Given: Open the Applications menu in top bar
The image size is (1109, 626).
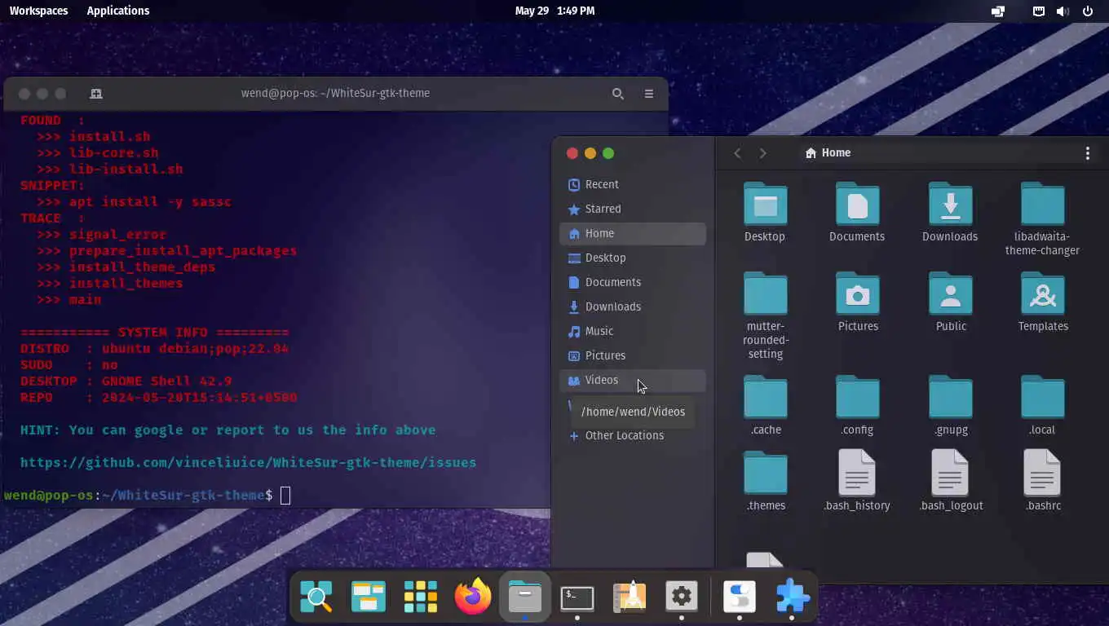Looking at the screenshot, I should coord(118,11).
